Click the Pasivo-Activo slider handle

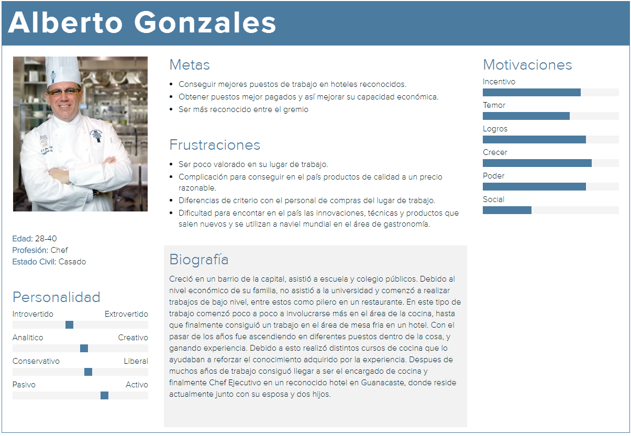[x=104, y=396]
